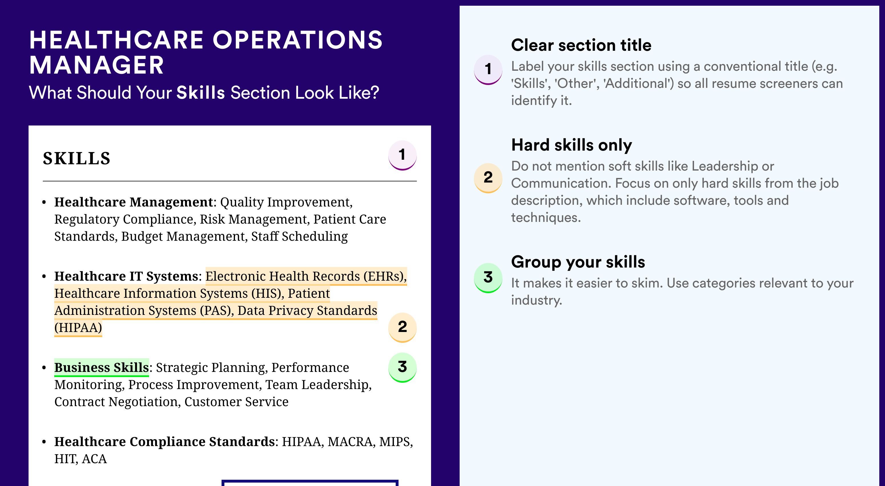Viewport: 885px width, 486px height.
Task: Select the highlighted 'Business Skills' label
Action: pos(101,367)
